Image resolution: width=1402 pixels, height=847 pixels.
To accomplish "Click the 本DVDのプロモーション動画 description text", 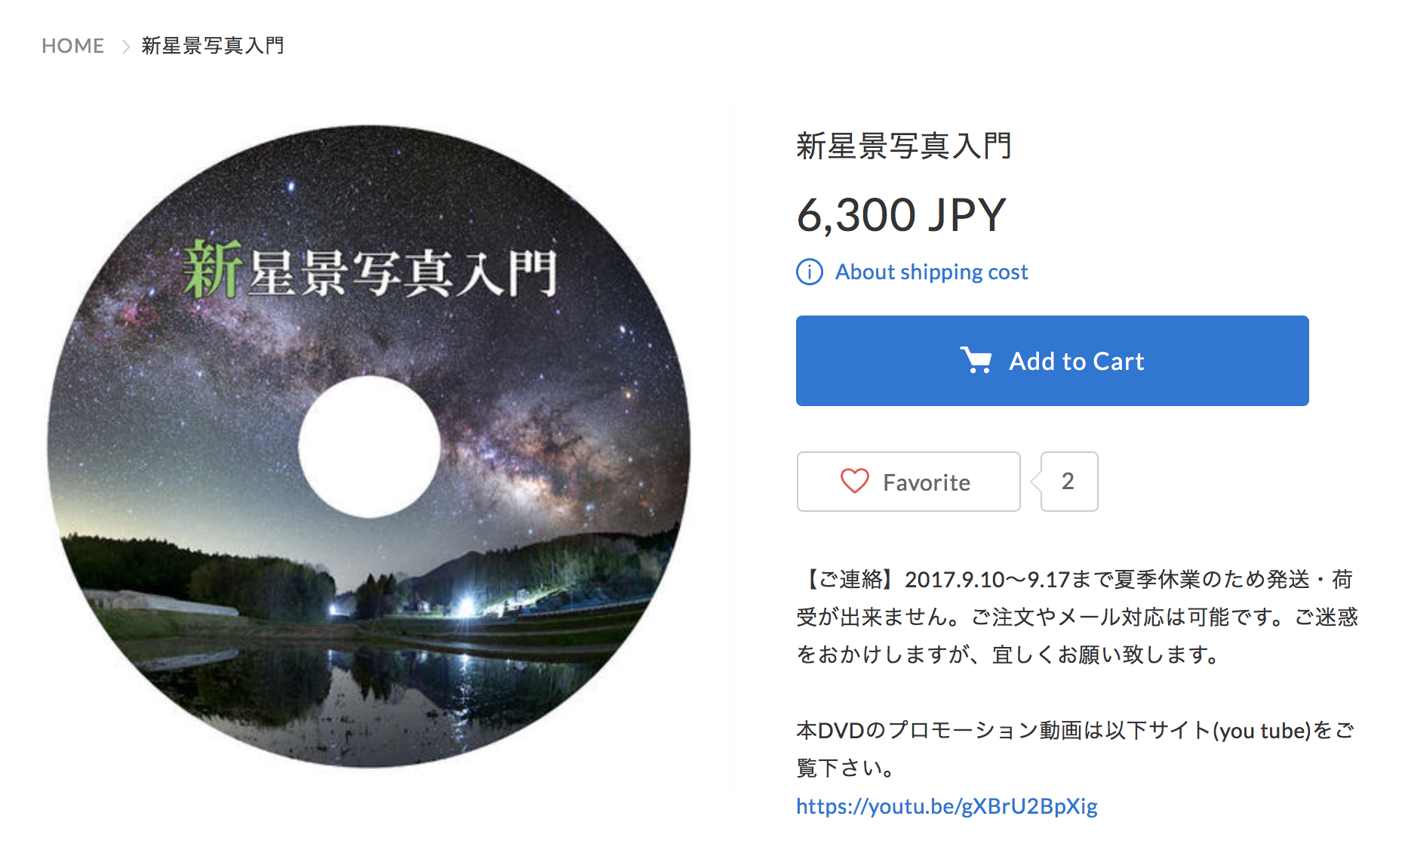I will 1075,749.
